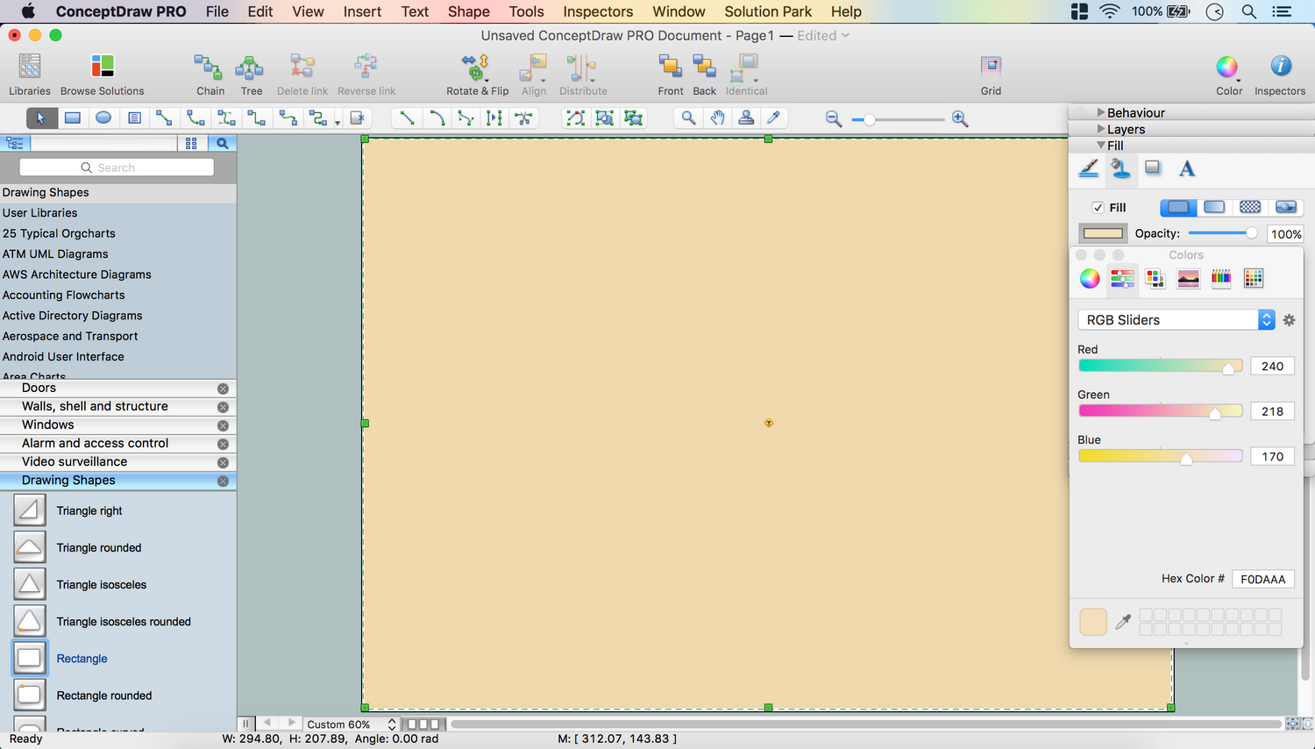This screenshot has height=749, width=1315.
Task: Open the File menu
Action: (217, 11)
